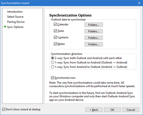Go to Introduction step

[x=15, y=12]
